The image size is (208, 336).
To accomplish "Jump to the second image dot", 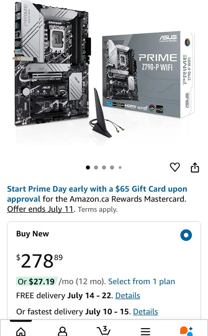I will [96, 168].
